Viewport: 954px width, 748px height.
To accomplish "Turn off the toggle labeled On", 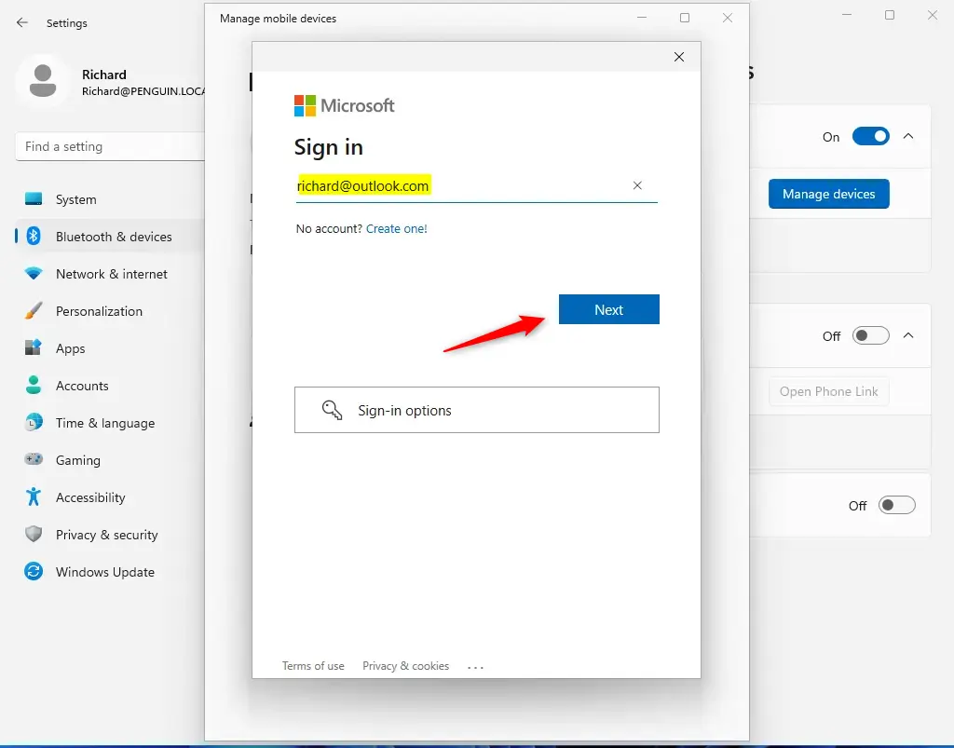I will tap(870, 136).
